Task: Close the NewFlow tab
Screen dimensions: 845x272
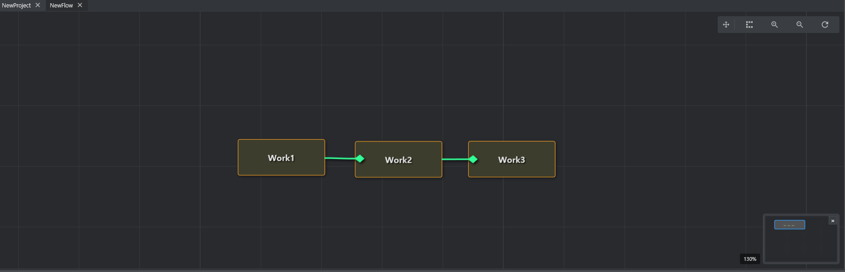Action: click(80, 5)
